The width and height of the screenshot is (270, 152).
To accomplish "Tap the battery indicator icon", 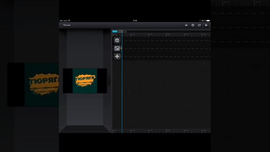I will coord(208,21).
